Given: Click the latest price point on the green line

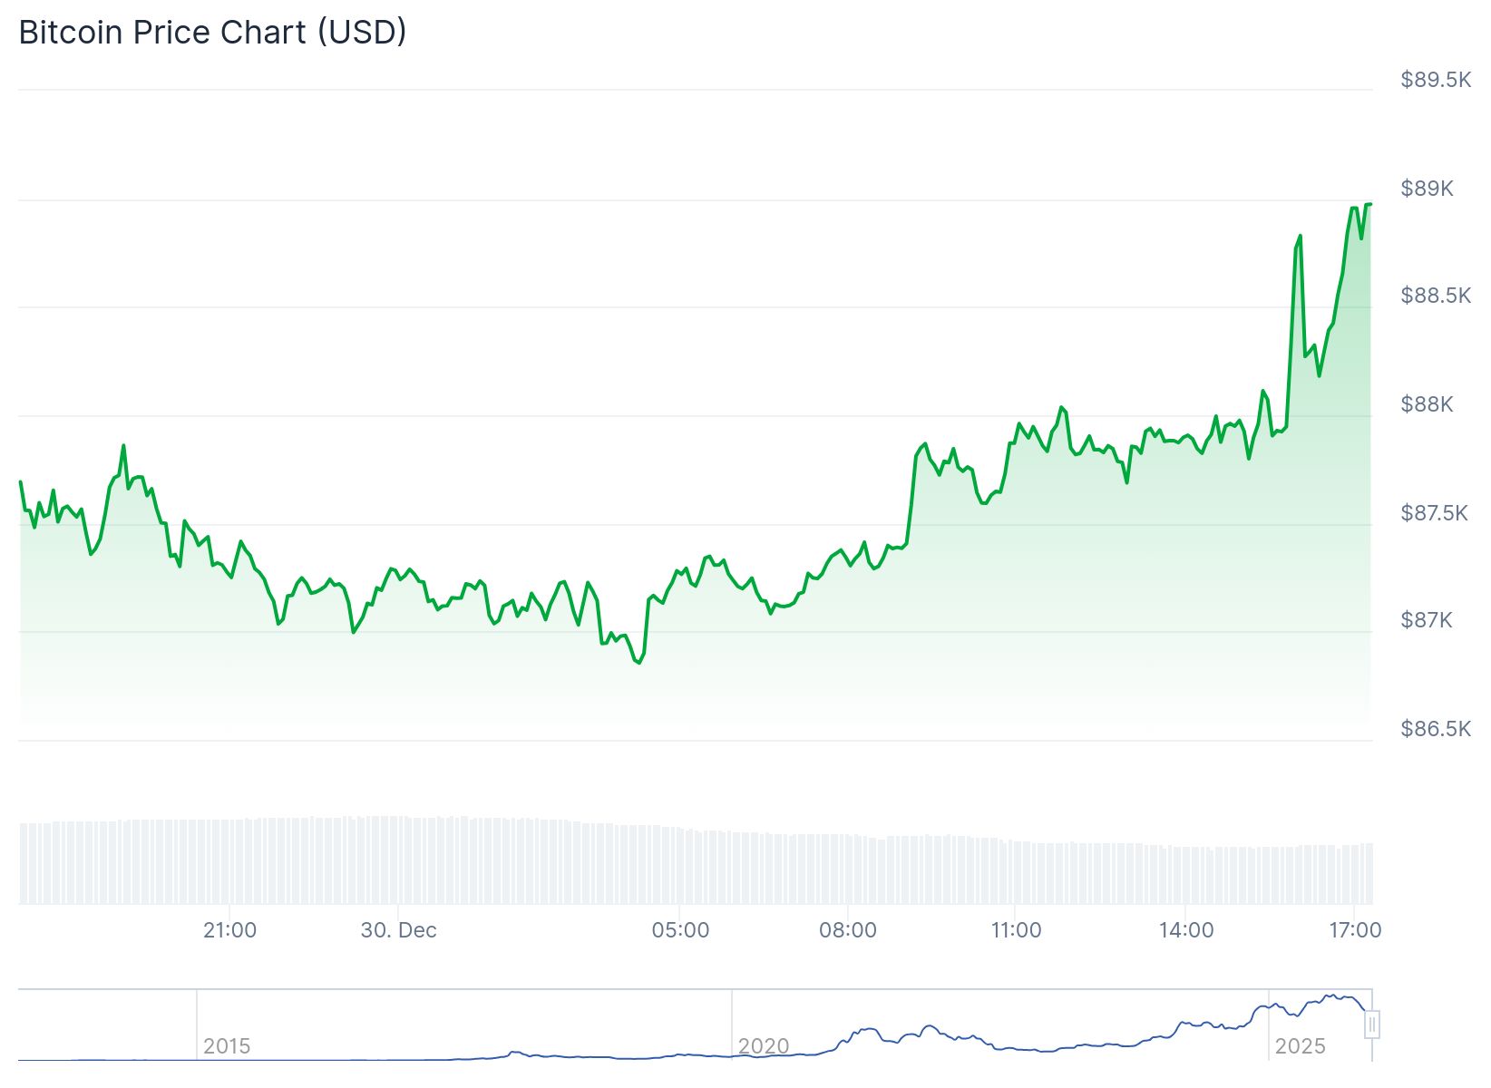Looking at the screenshot, I should pos(1369,204).
